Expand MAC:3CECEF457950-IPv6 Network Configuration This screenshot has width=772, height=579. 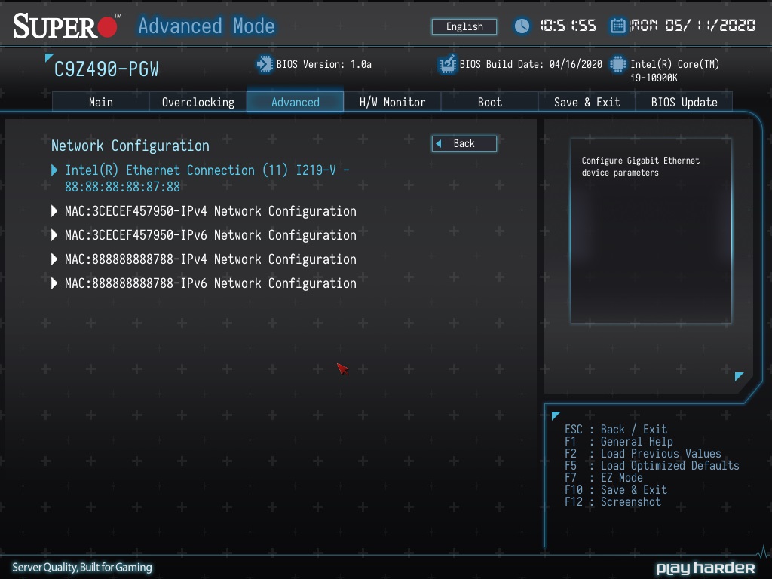(210, 235)
